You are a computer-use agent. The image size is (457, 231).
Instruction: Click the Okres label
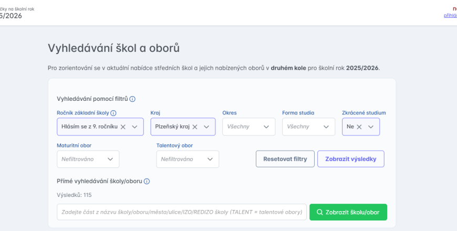[x=230, y=113]
